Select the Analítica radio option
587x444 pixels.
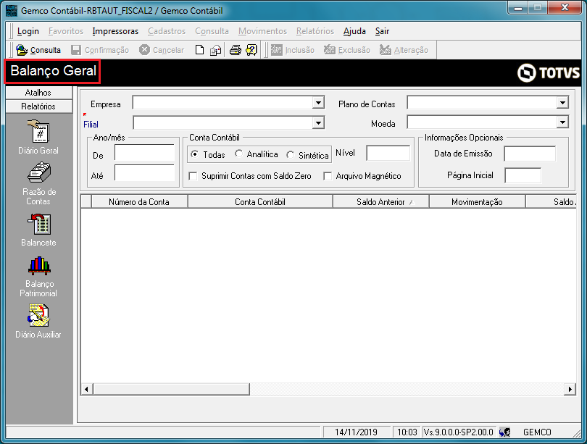pyautogui.click(x=238, y=154)
